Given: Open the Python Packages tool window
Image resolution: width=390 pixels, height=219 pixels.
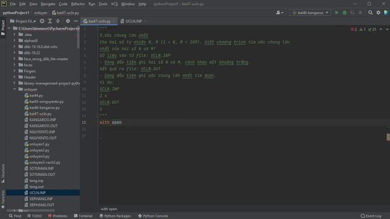Looking at the screenshot, I should point(115,216).
